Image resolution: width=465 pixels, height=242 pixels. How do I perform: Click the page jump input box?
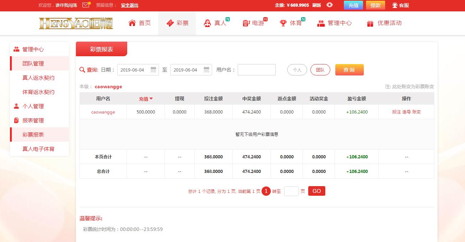pos(291,191)
